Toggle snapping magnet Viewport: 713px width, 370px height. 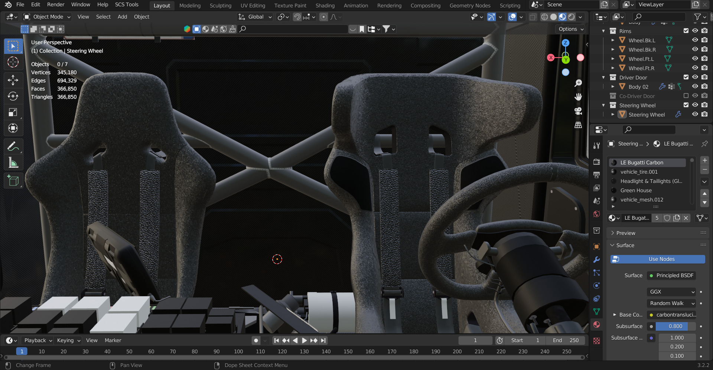[297, 17]
